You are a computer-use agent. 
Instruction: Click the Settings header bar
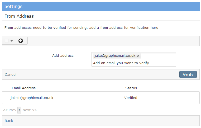(x=100, y=6)
